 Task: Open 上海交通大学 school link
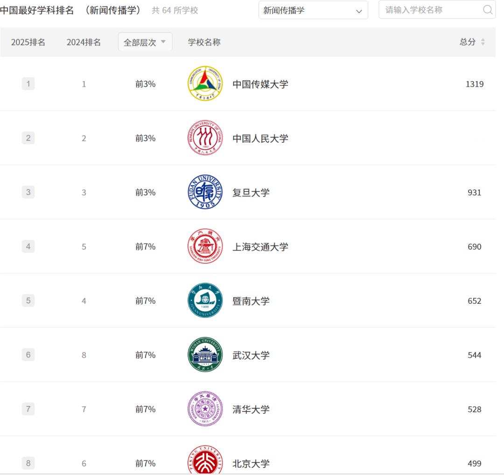(260, 247)
